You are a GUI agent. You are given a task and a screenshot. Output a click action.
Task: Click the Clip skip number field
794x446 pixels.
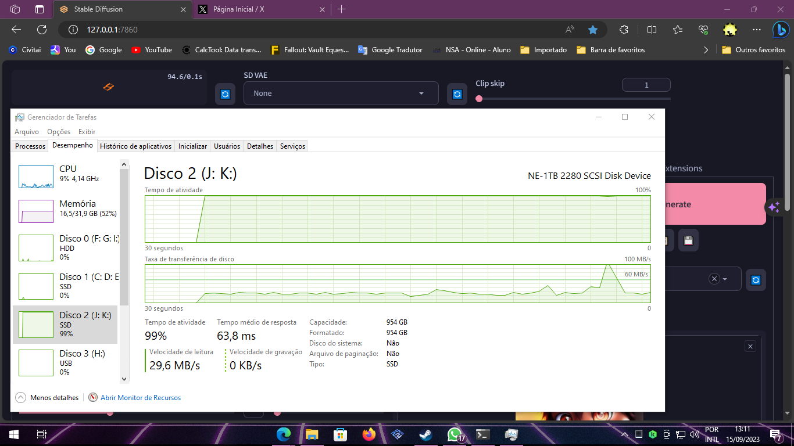point(646,85)
